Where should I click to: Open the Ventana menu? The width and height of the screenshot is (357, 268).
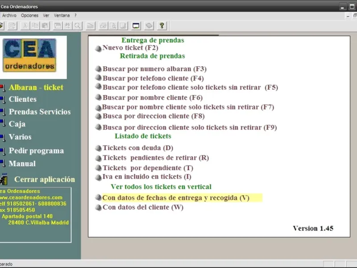[x=62, y=15]
